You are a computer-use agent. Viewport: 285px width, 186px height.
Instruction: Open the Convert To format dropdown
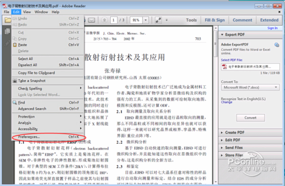point(250,88)
